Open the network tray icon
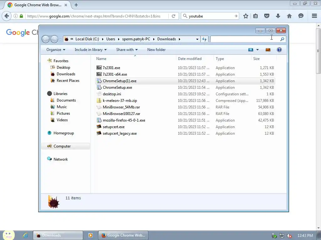The image size is (321, 240). (282, 236)
